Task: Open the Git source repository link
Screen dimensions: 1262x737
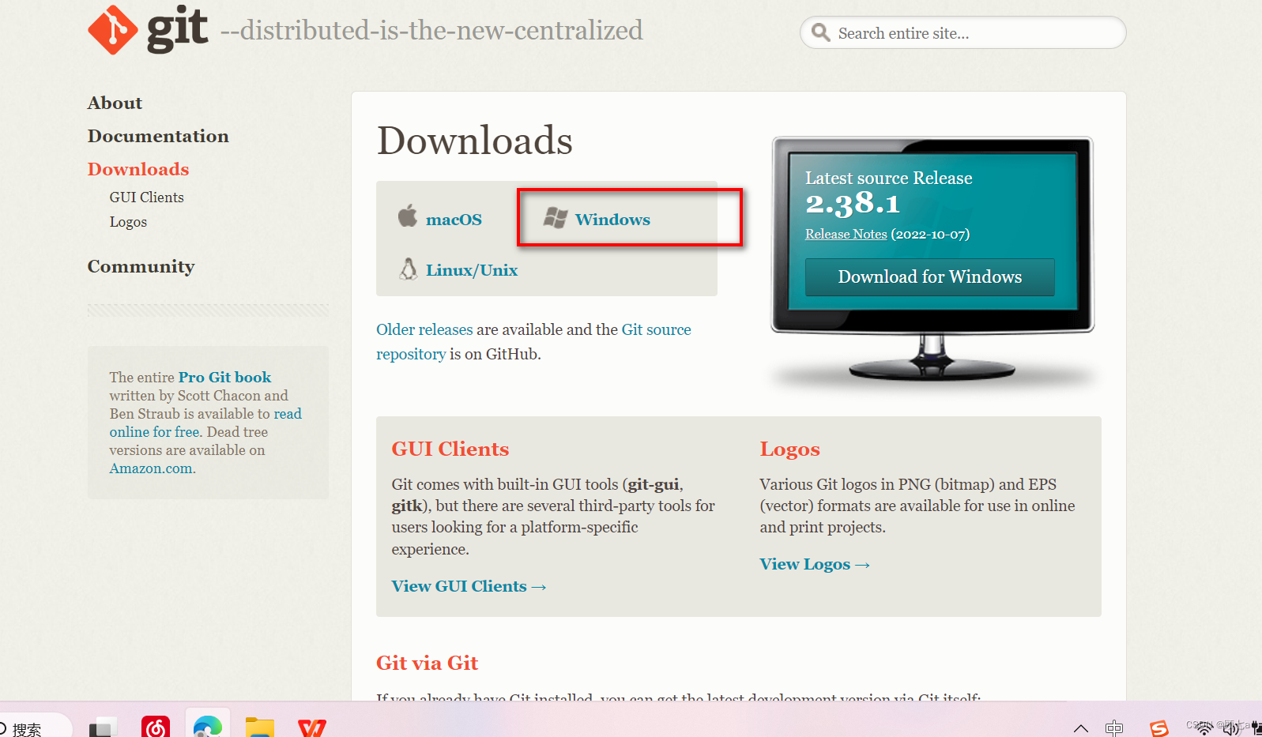Action: tap(533, 341)
